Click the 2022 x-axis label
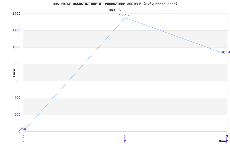The image size is (230, 144). coord(23,139)
